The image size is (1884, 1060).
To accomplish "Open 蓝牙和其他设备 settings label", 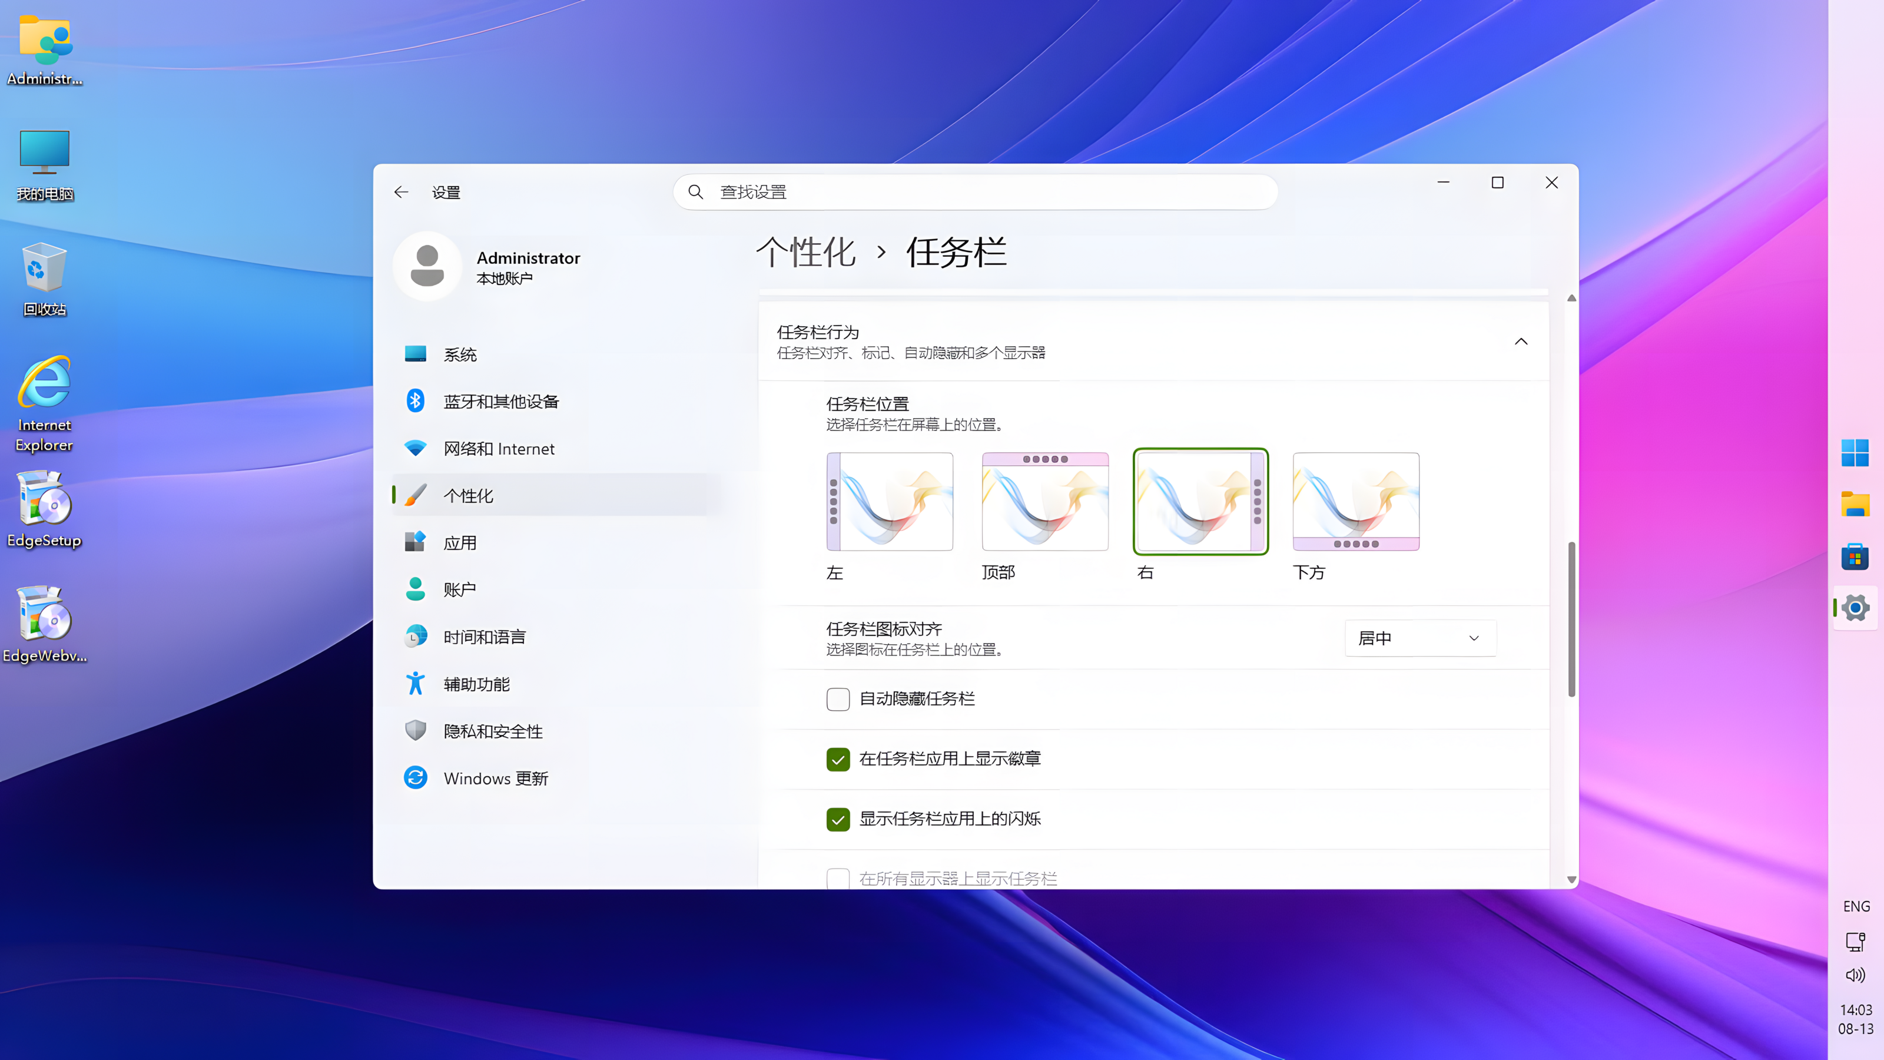I will [x=501, y=402].
